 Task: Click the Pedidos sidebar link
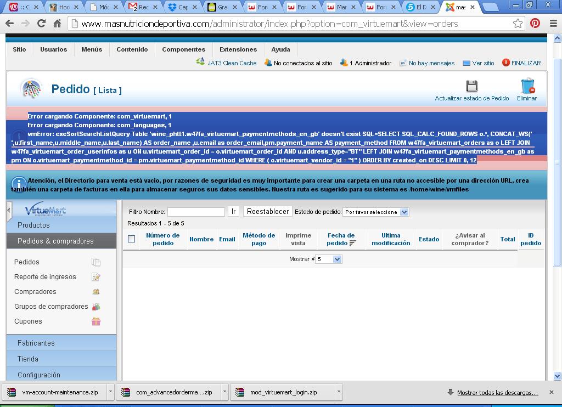pos(27,262)
